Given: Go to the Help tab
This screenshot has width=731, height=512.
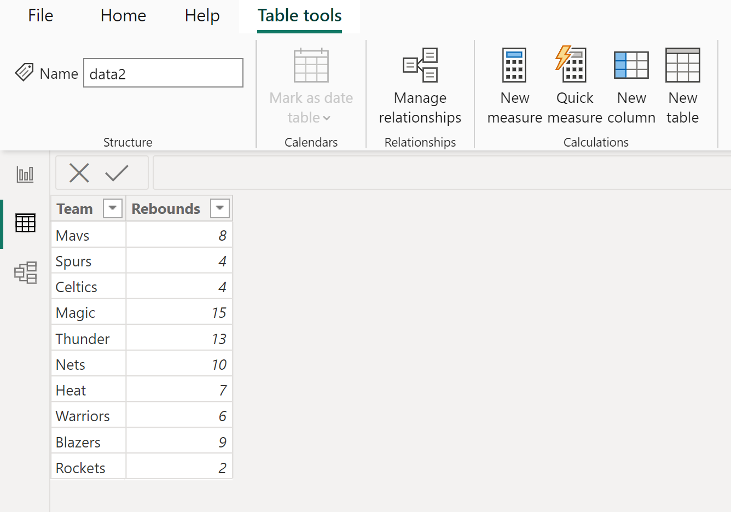Looking at the screenshot, I should point(202,16).
